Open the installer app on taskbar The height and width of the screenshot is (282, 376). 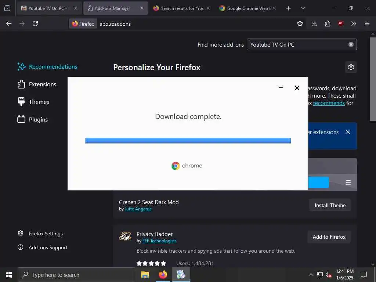pyautogui.click(x=181, y=275)
